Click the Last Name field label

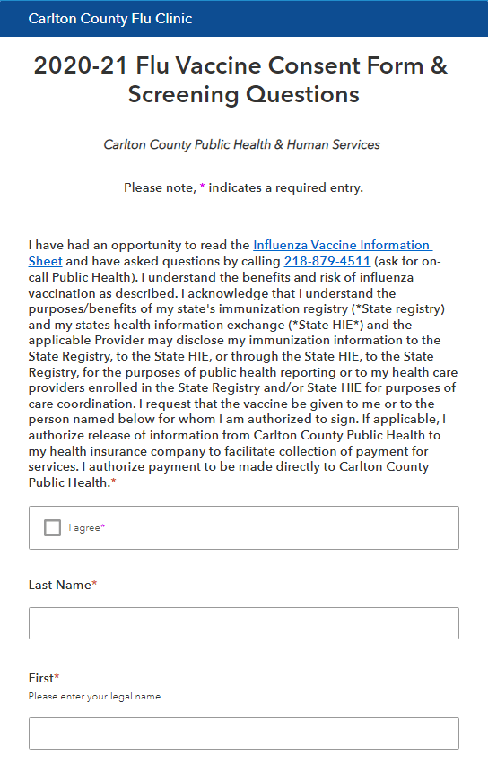[60, 585]
